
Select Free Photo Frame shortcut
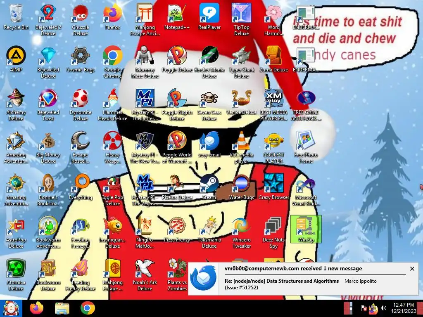306,147
